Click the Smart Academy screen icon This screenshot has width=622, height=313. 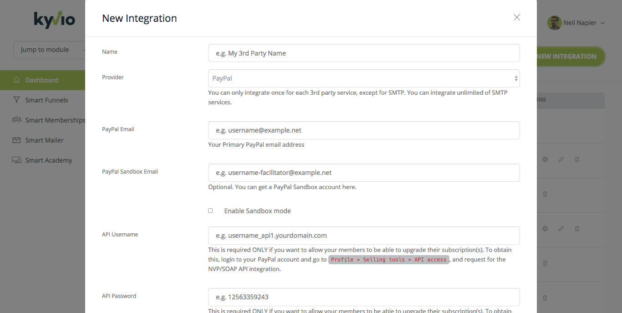(x=17, y=160)
